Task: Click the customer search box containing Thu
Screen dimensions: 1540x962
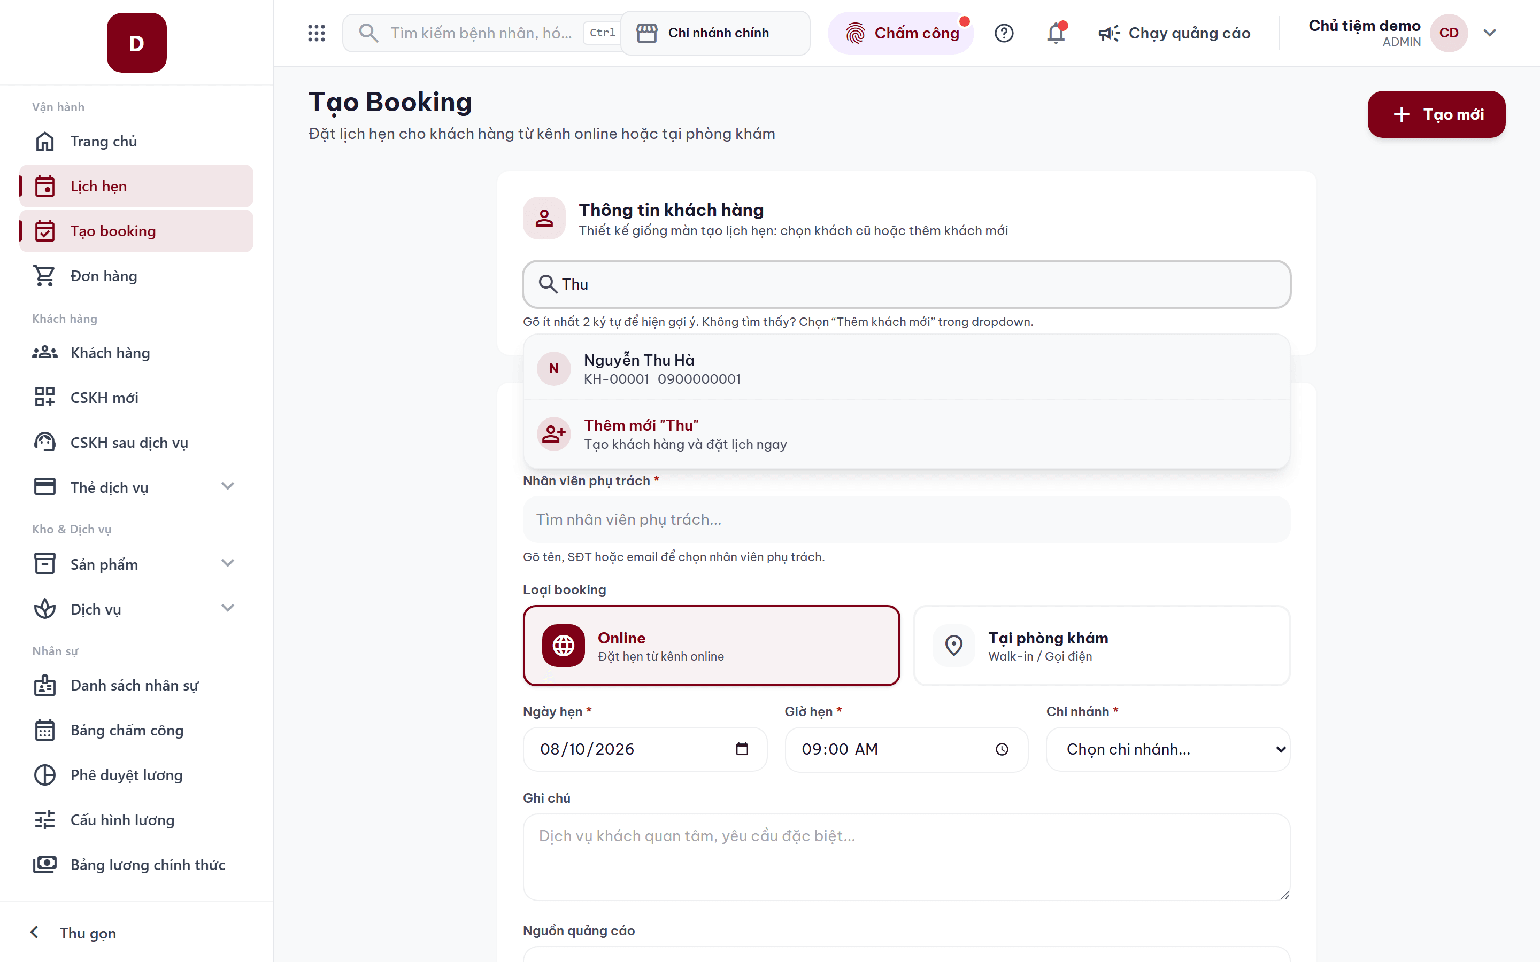Action: [906, 284]
